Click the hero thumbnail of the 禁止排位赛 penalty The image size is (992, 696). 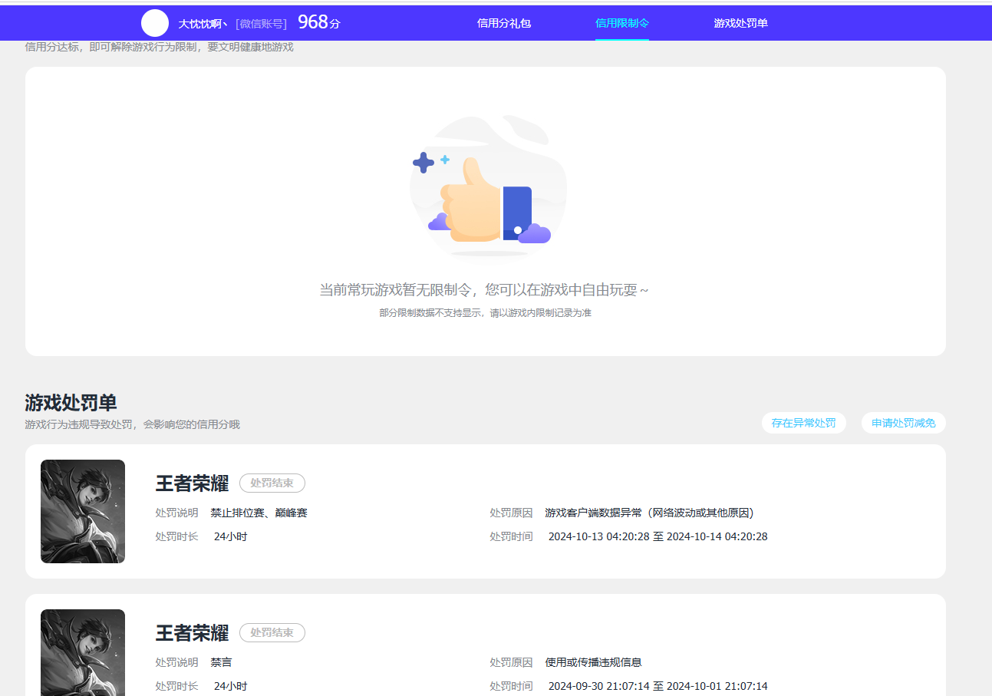(x=83, y=512)
